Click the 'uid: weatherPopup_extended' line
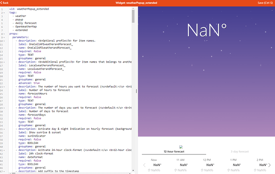275x174 pixels. pyautogui.click(x=29, y=9)
